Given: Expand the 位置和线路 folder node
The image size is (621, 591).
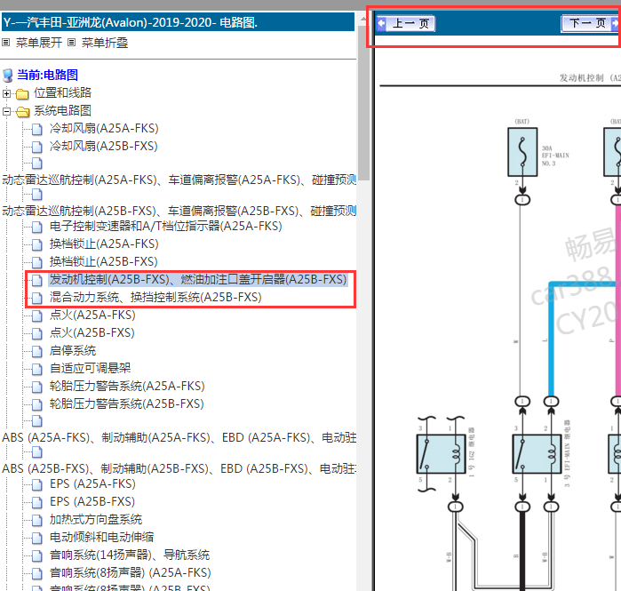Looking at the screenshot, I should 6,94.
